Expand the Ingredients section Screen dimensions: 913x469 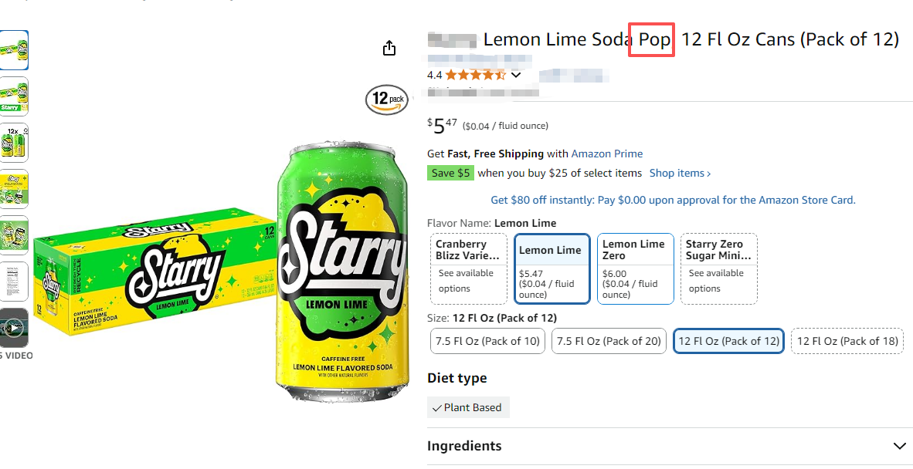tap(899, 446)
